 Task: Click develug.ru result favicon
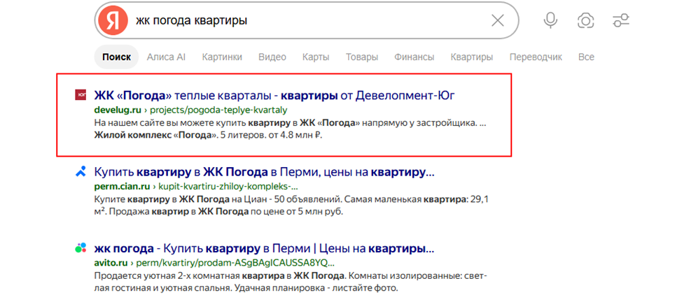coord(81,95)
